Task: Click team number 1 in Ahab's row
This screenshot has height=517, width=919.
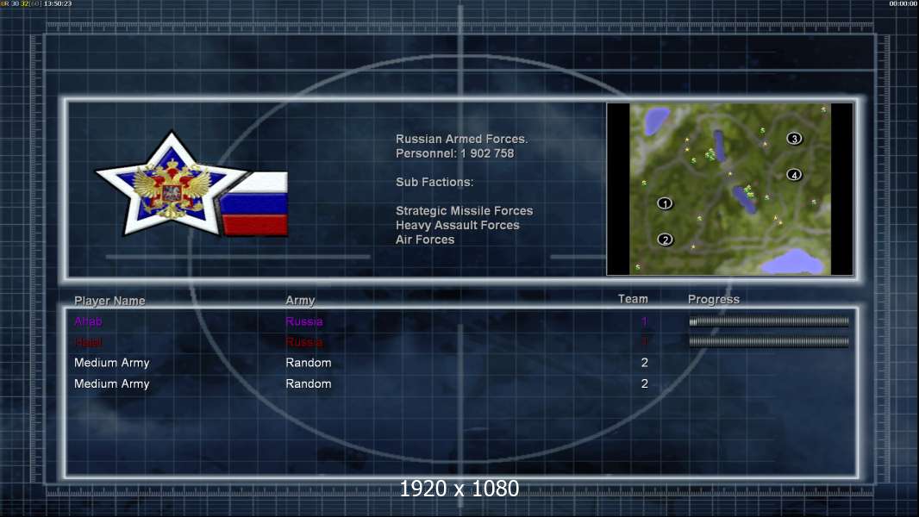Action: click(644, 321)
